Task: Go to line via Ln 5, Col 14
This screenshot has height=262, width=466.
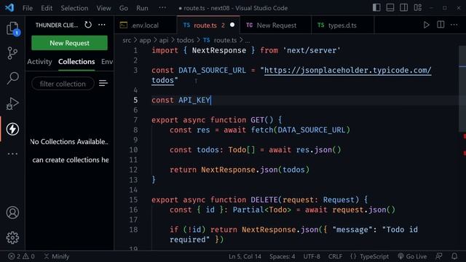Action: [245, 256]
